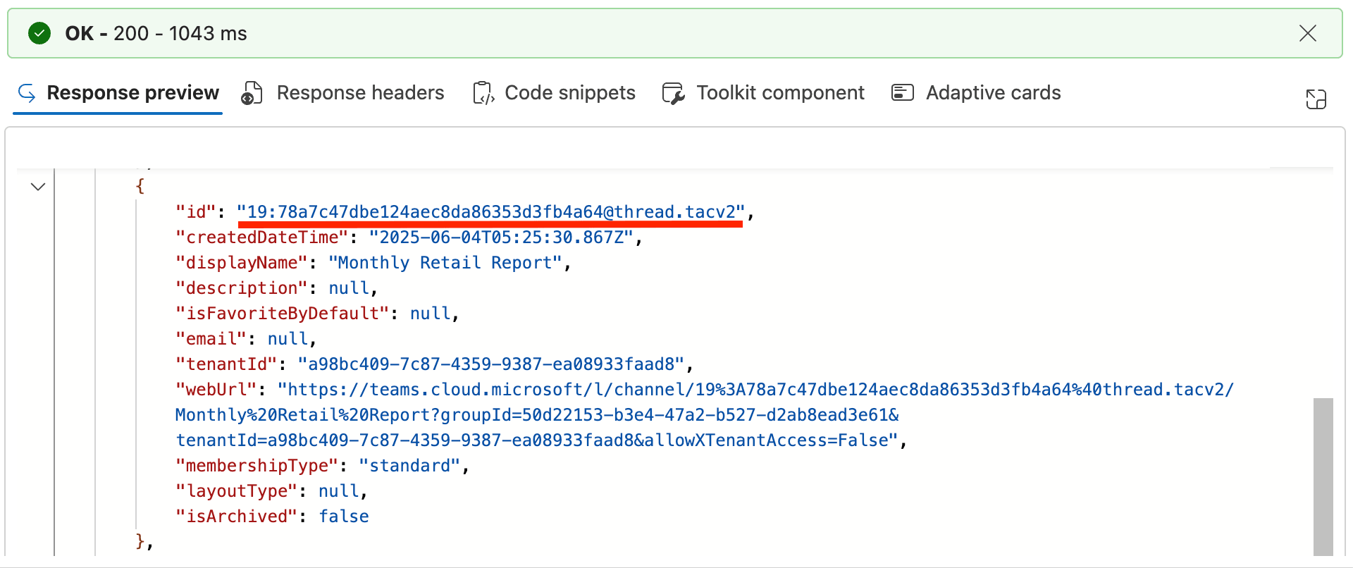The height and width of the screenshot is (568, 1353).
Task: Dismiss the OK 200 status banner
Action: pos(1308,33)
